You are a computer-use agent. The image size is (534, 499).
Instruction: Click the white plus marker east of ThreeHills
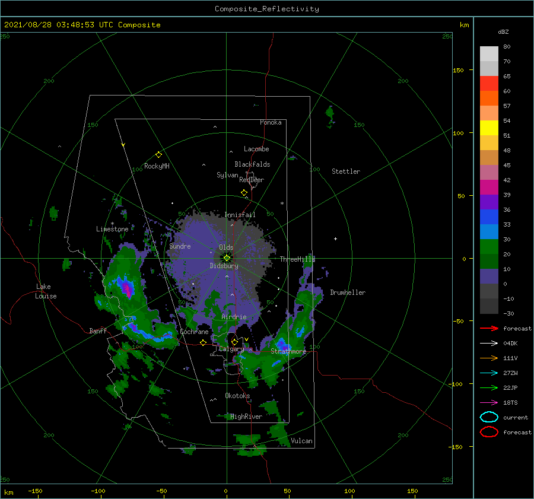335,239
